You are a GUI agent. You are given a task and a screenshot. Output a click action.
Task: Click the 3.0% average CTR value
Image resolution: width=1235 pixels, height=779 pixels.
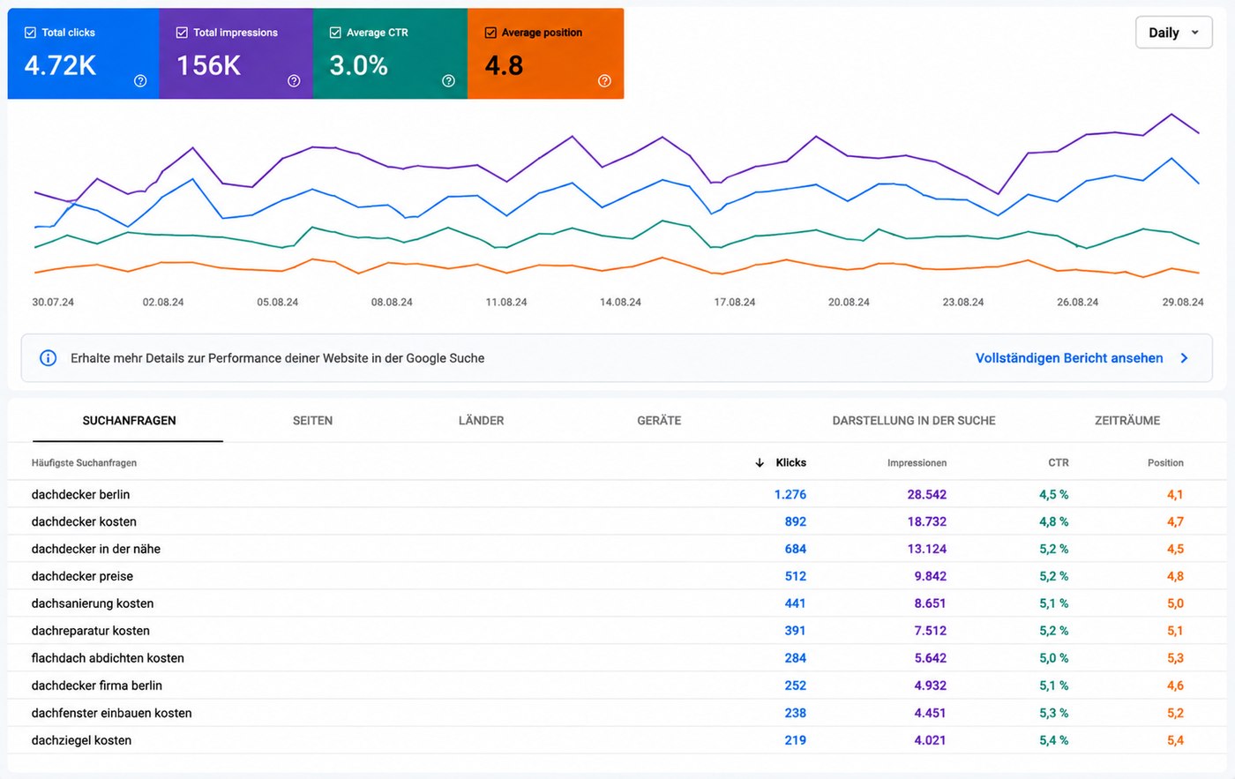click(359, 65)
